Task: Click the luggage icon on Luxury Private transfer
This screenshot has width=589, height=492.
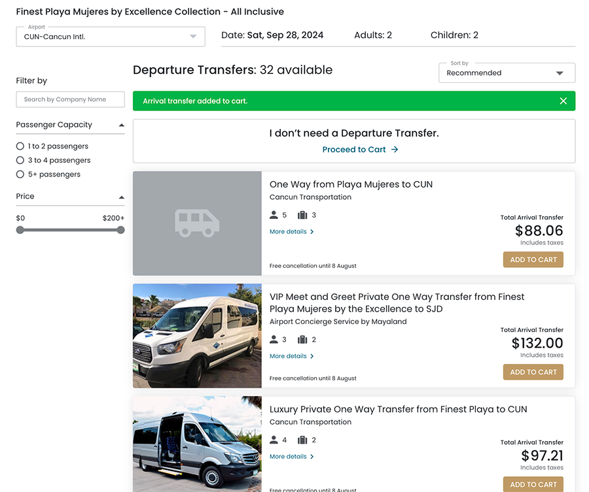Action: point(302,440)
